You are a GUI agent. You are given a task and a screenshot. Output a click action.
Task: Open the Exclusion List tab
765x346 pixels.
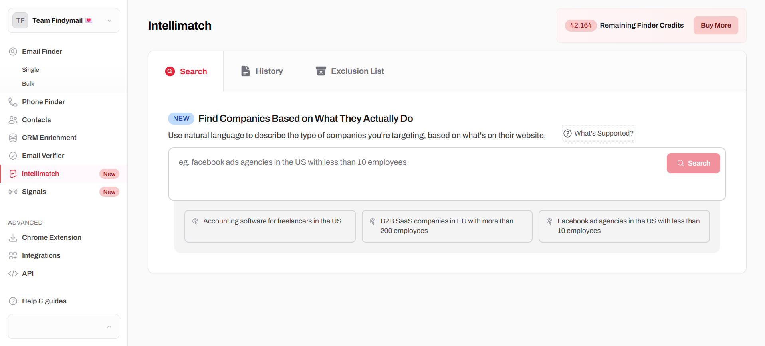point(350,71)
